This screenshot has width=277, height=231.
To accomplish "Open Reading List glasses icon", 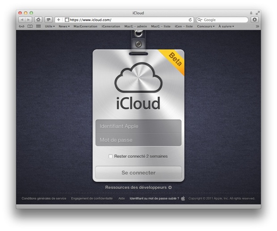I will [21, 26].
